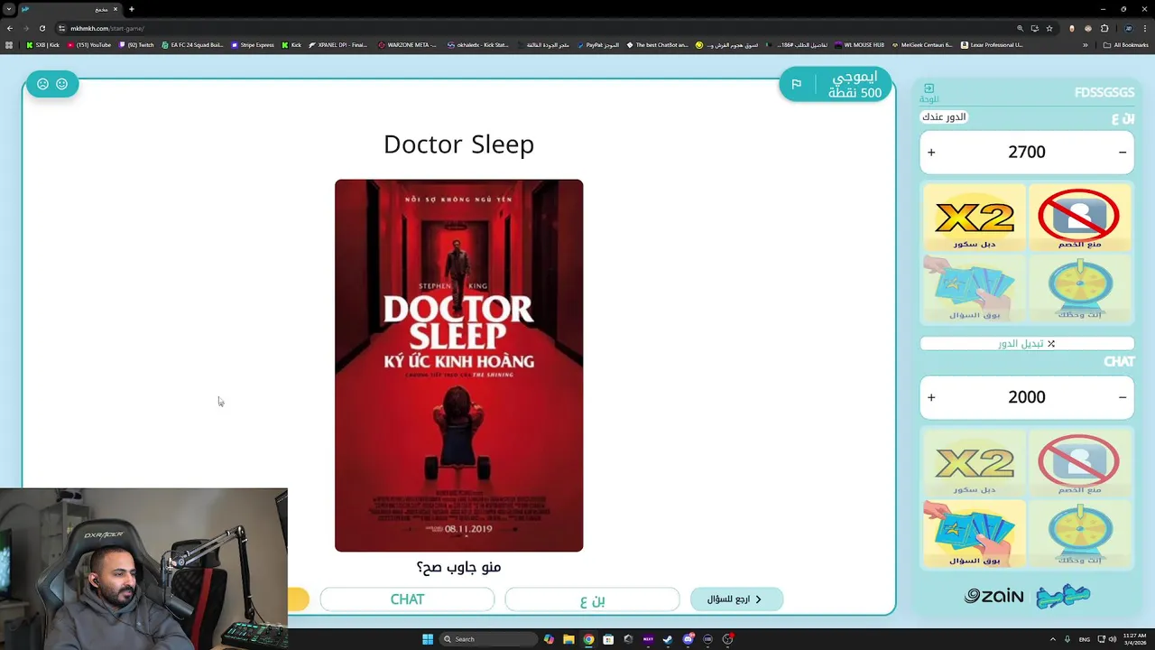The height and width of the screenshot is (650, 1155).
Task: Click the FDSSGSGS game name text
Action: click(x=1104, y=92)
